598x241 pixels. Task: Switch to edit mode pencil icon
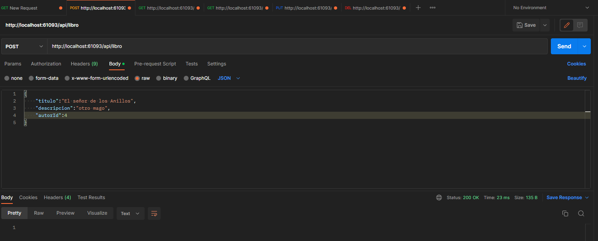(566, 25)
